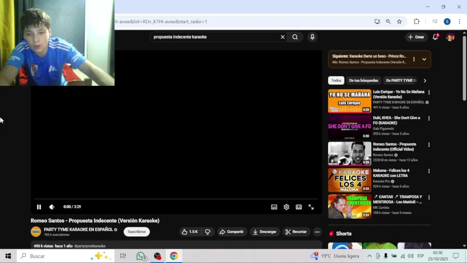Like the video with thumbs up
The width and height of the screenshot is (467, 263).
coord(190,232)
